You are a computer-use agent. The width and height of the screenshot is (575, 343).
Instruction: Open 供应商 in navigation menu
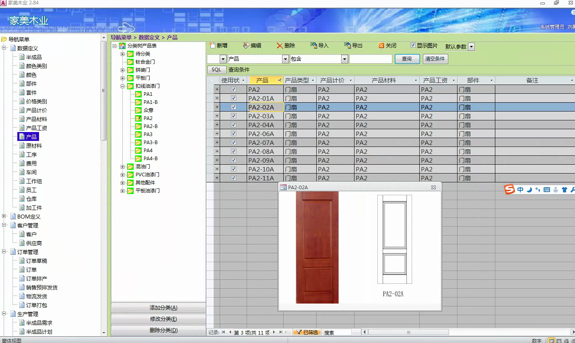(x=34, y=243)
